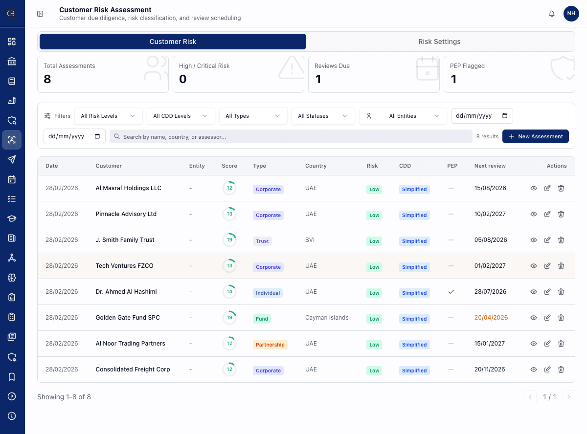Switch to the Risk Settings tab
The width and height of the screenshot is (587, 434).
(x=439, y=42)
